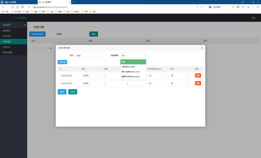The image size is (261, 158).
Task: Open the reading mode book icon
Action: (x=22, y=7)
